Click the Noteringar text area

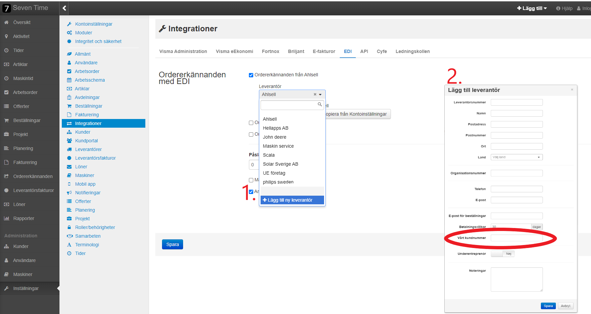point(516,279)
